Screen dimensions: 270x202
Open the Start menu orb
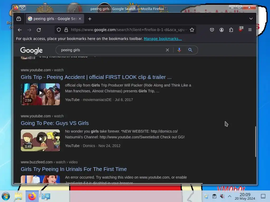[x=6, y=196]
